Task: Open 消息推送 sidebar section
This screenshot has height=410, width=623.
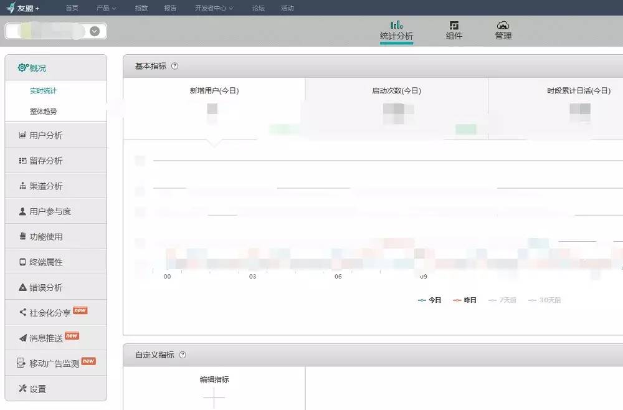Action: 56,338
